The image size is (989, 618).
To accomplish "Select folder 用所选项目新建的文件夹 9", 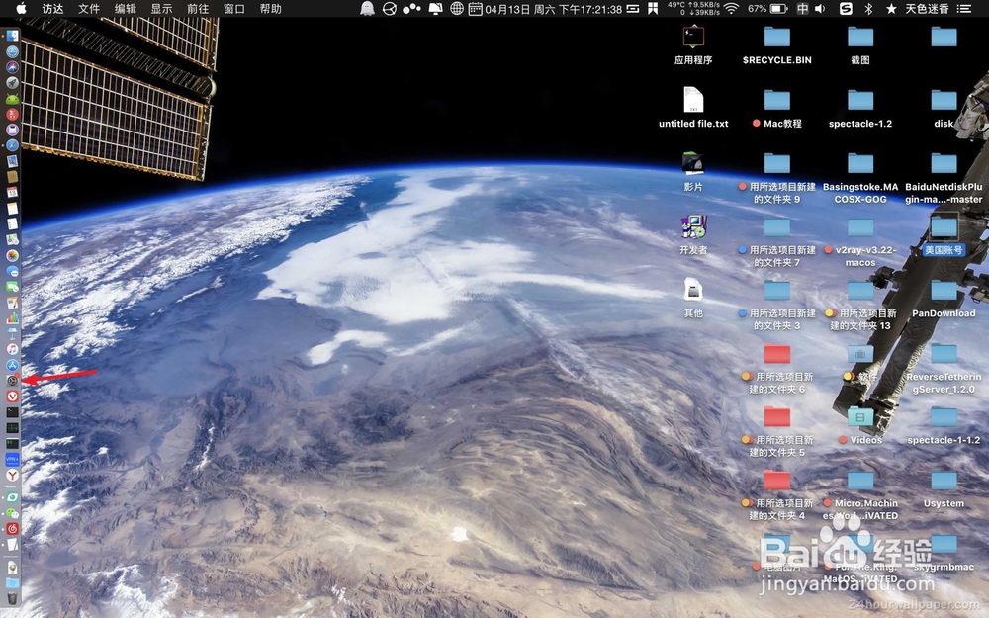I will point(777,163).
